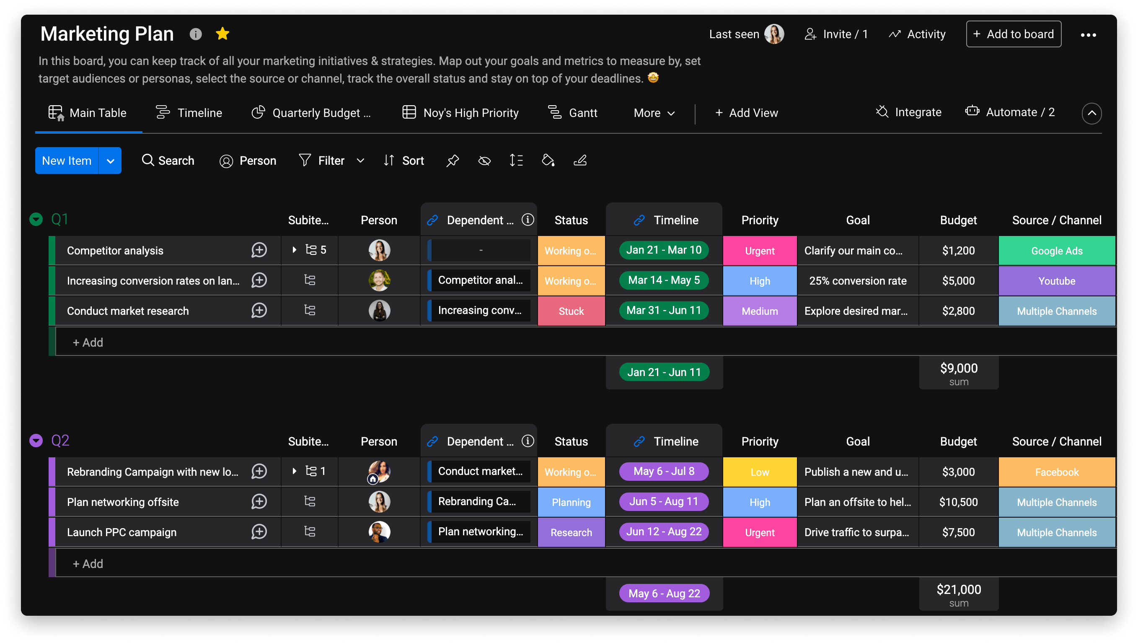This screenshot has height=643, width=1138.
Task: Click the Add to board button
Action: tap(1014, 34)
